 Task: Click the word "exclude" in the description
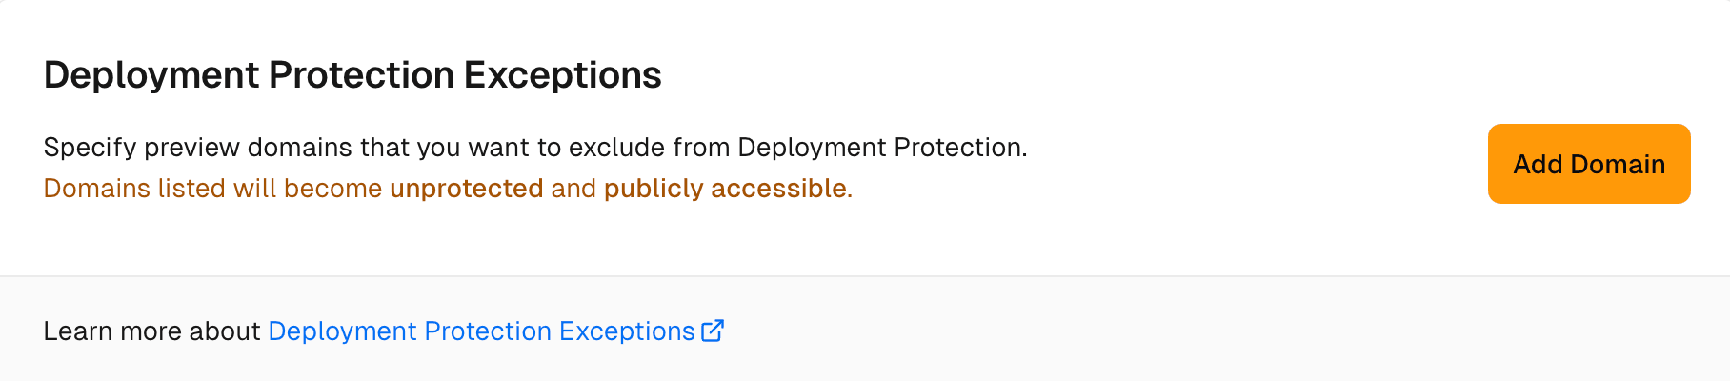coord(616,148)
